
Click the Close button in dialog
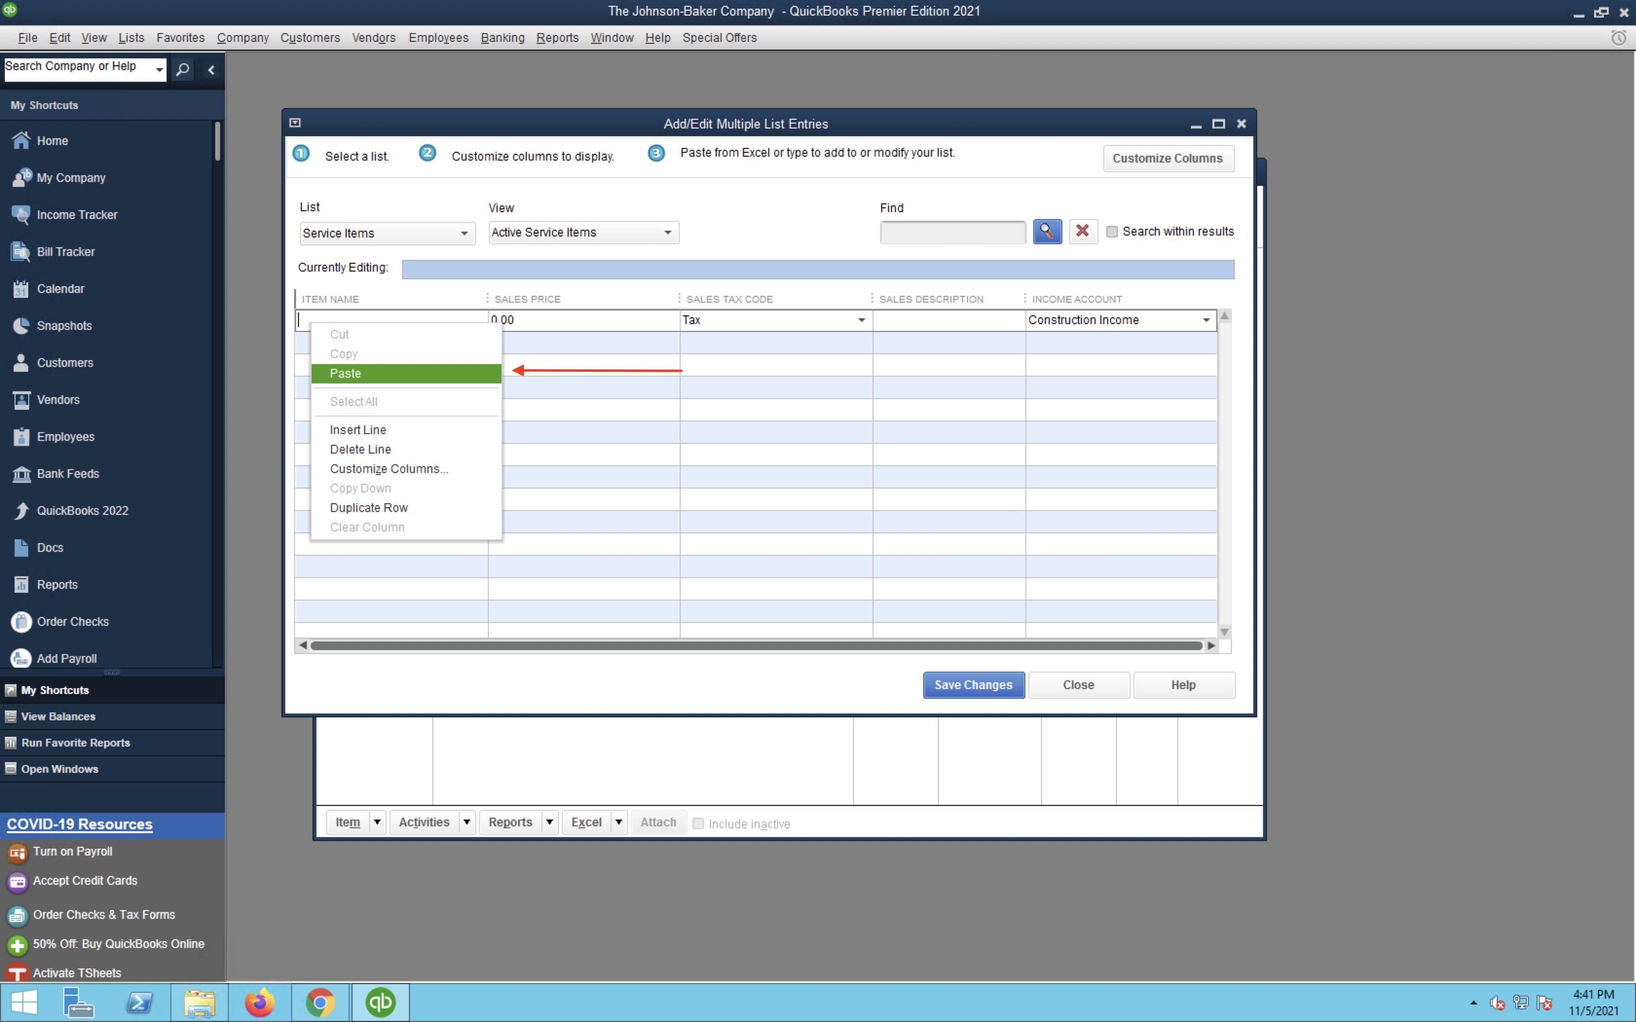(x=1078, y=685)
